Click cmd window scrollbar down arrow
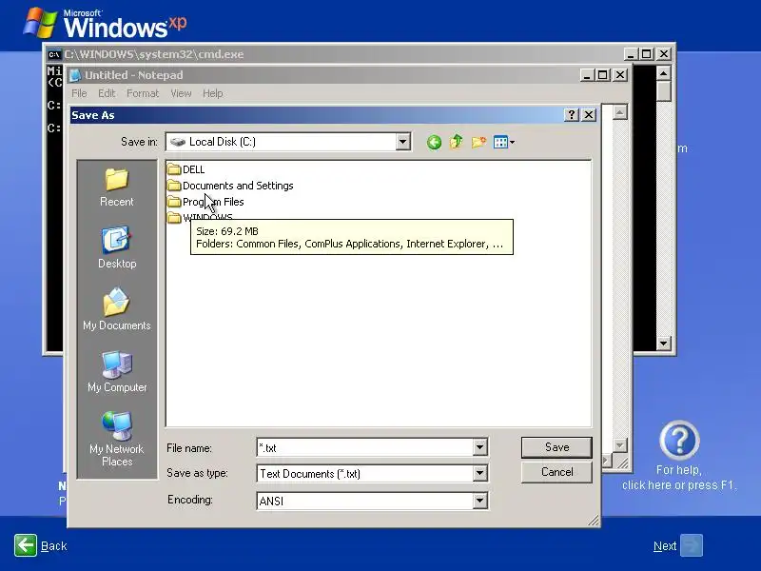The height and width of the screenshot is (571, 761). click(x=663, y=344)
